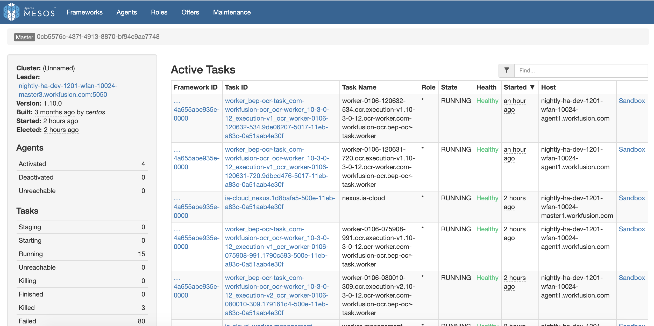Click the Apache Mesos logo
Screen dimensions: 654x326
click(x=29, y=12)
